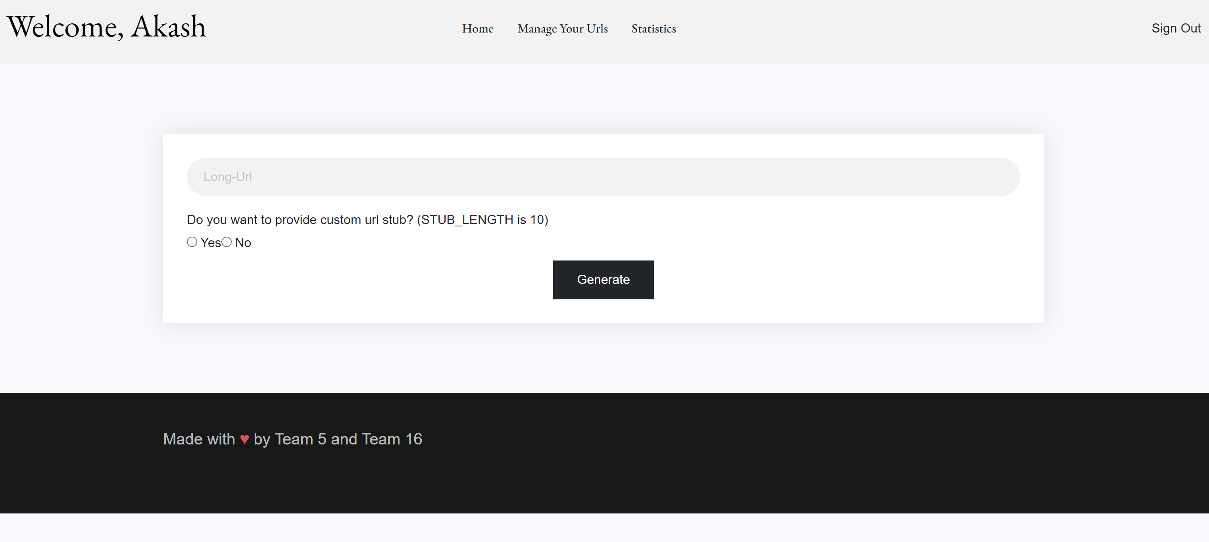Click 'Made with' text in footer
The width and height of the screenshot is (1209, 542).
[x=199, y=439]
